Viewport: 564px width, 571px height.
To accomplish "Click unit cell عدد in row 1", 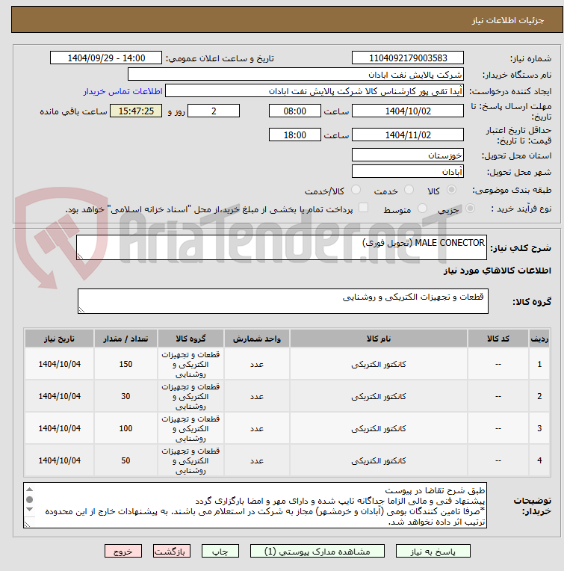I will pyautogui.click(x=256, y=364).
